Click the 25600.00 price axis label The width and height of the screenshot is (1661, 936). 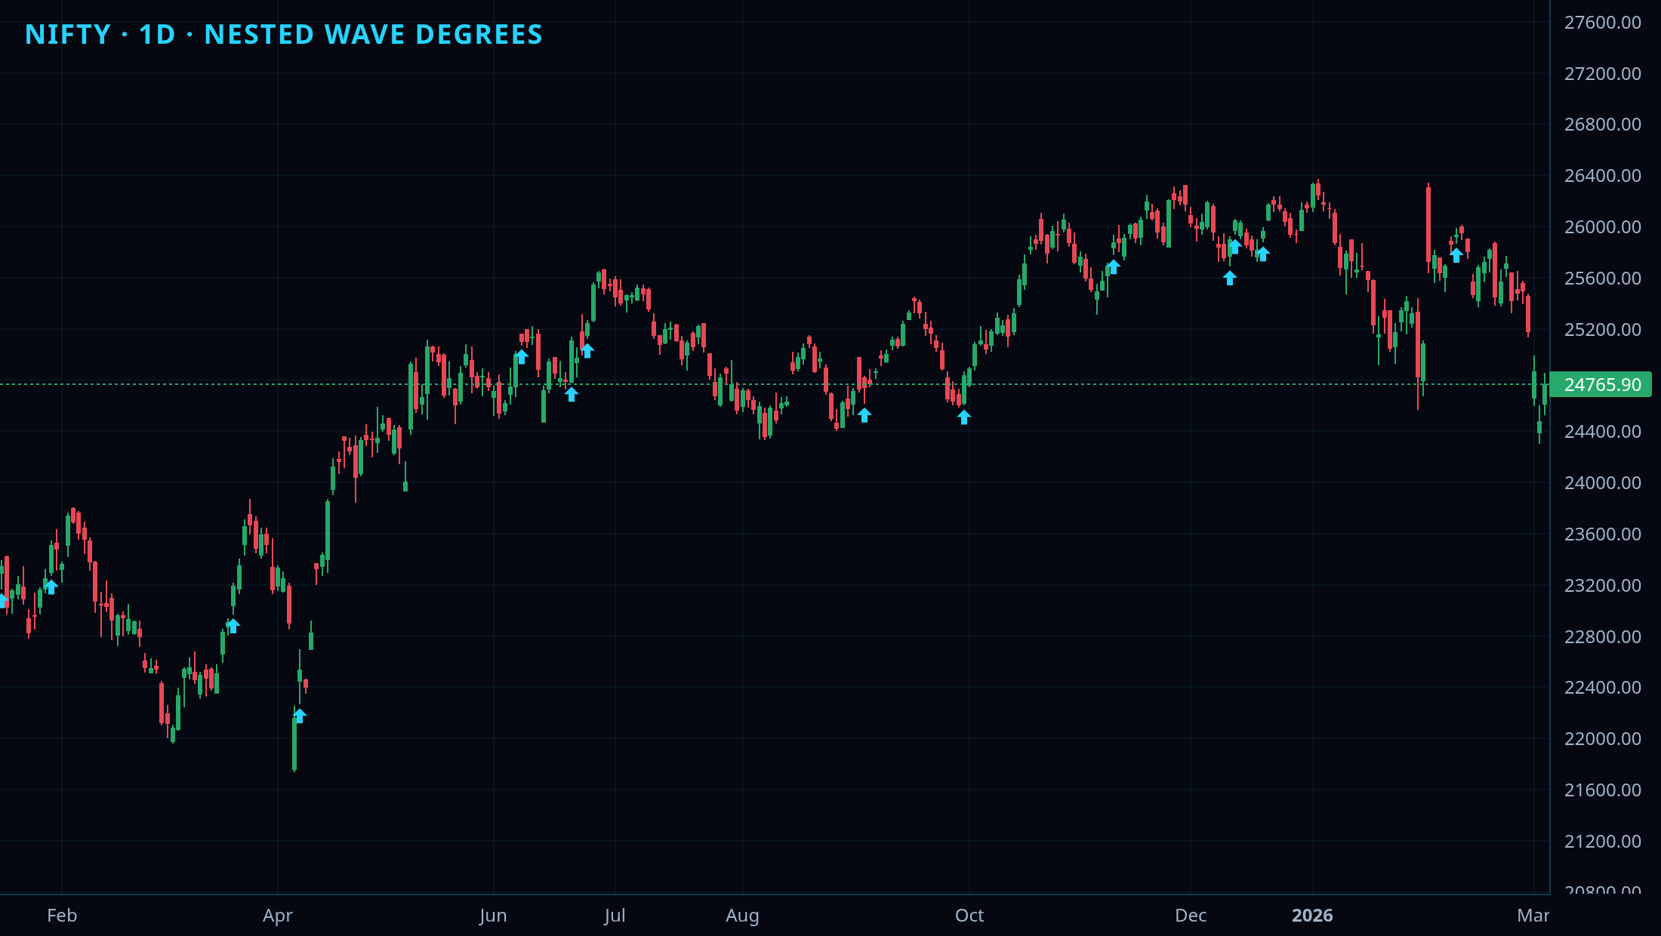point(1602,279)
